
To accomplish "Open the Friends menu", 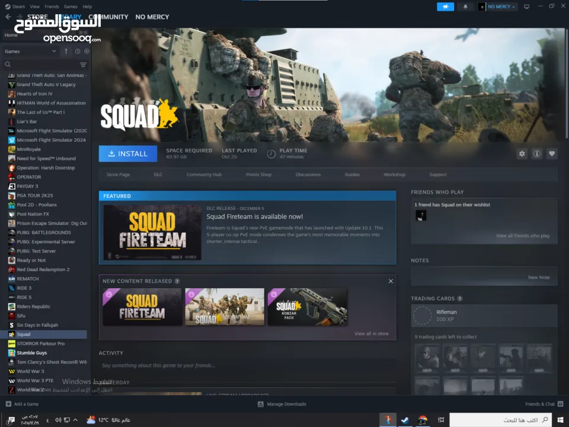I will [x=52, y=7].
